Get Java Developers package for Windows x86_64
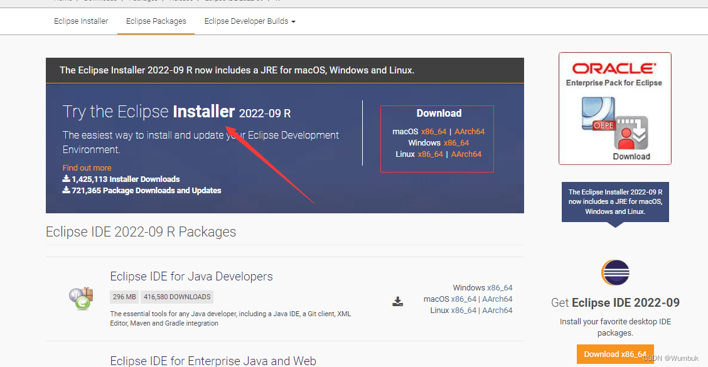The image size is (708, 367). pos(500,287)
